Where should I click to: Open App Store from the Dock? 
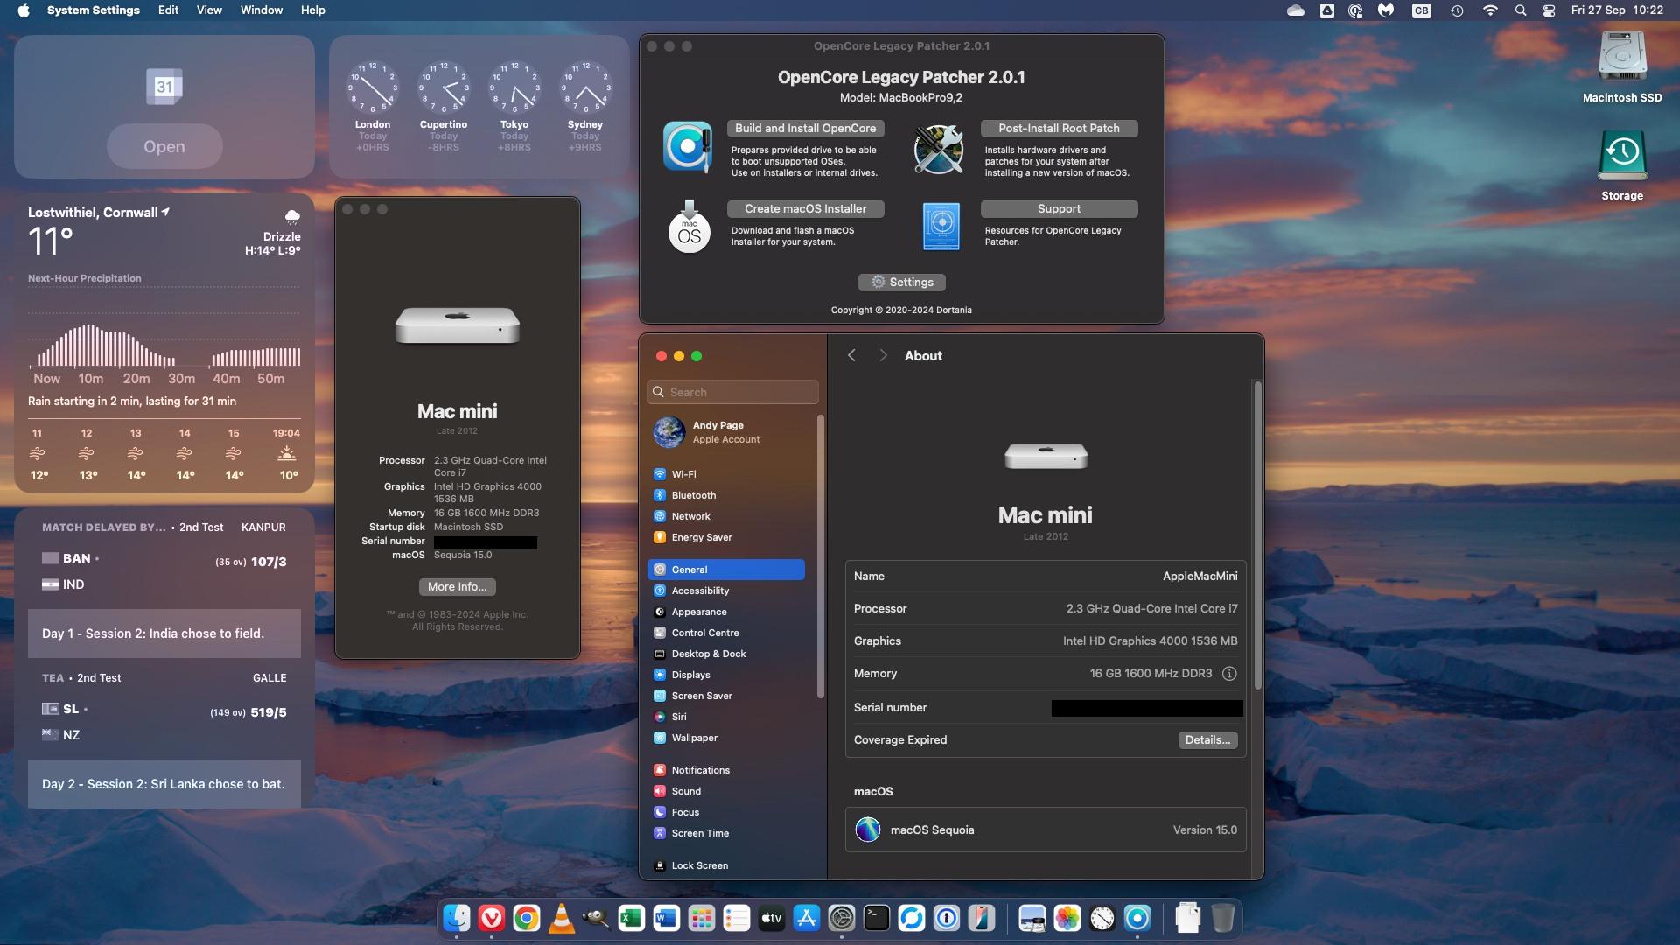[806, 918]
